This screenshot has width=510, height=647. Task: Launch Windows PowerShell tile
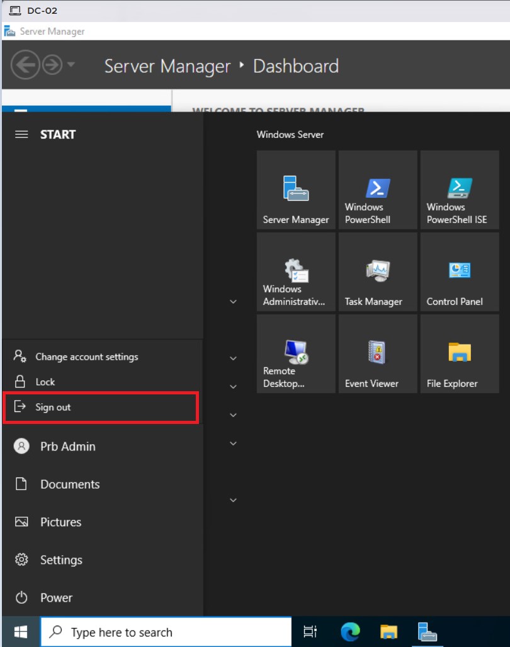378,190
